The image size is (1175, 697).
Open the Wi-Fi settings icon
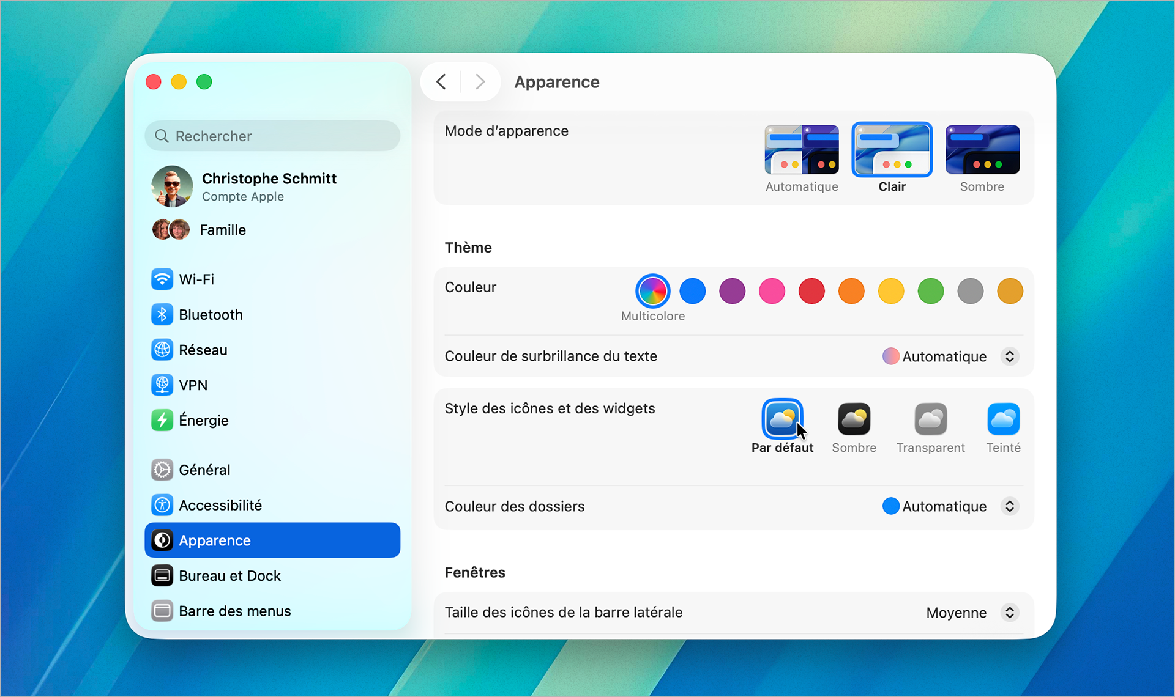[162, 279]
